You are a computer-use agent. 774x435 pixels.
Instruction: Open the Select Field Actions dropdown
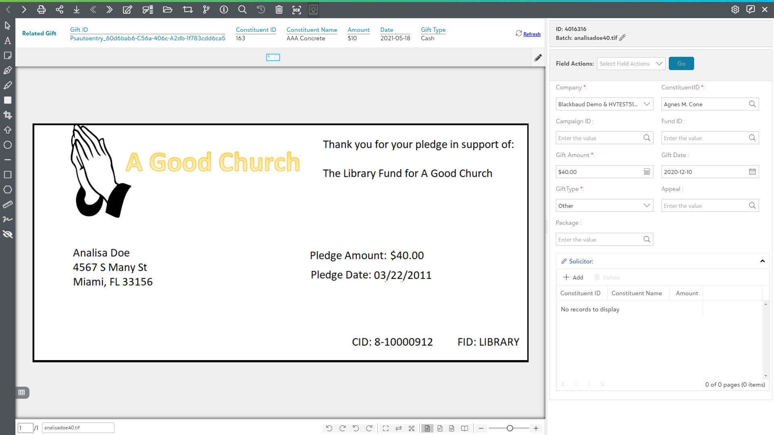click(631, 64)
